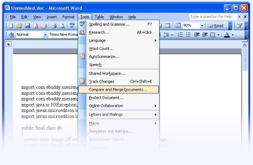Close the document with menu bar X
The width and height of the screenshot is (253, 165).
(x=245, y=17)
